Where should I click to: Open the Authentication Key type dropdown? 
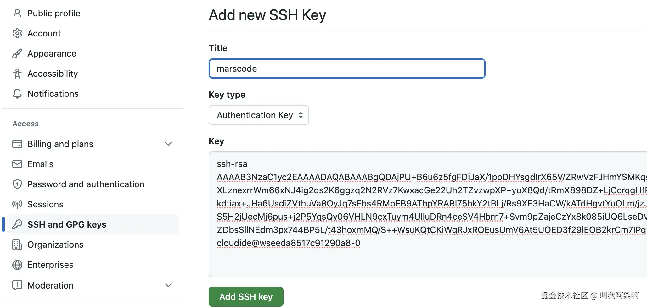click(x=259, y=115)
